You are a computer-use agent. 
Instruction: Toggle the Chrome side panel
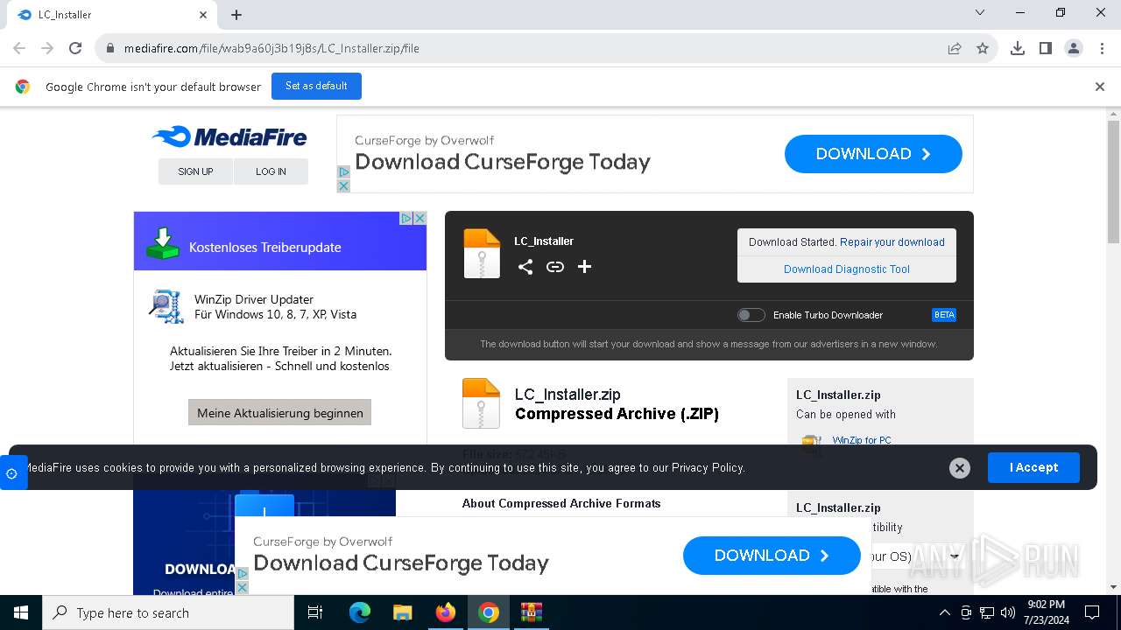1046,48
